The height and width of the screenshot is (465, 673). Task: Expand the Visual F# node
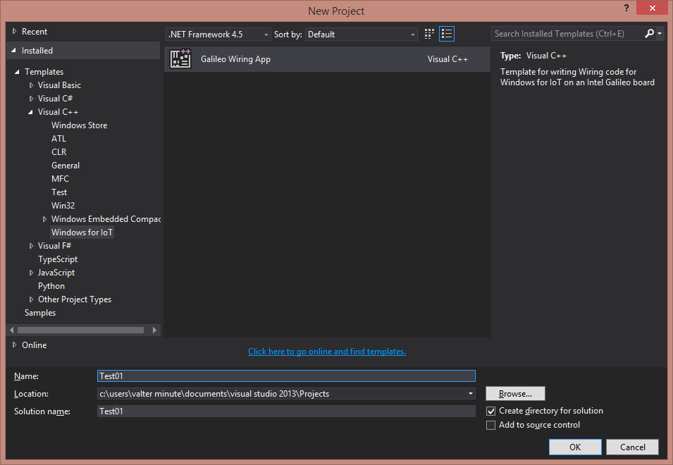(31, 246)
